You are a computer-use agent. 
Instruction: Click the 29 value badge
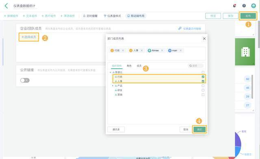[247, 96]
